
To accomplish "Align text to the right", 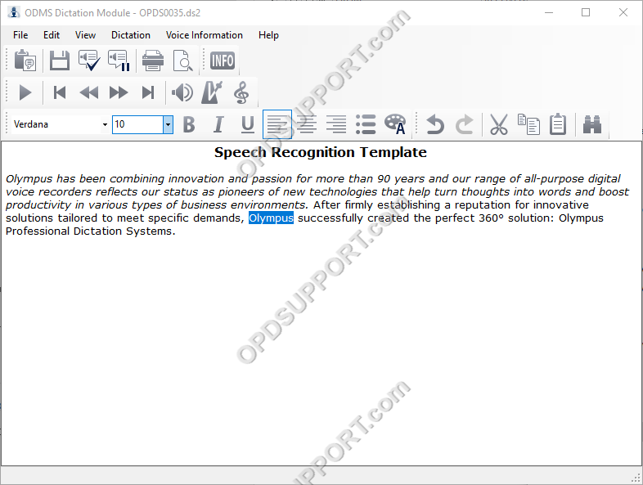I will 336,124.
